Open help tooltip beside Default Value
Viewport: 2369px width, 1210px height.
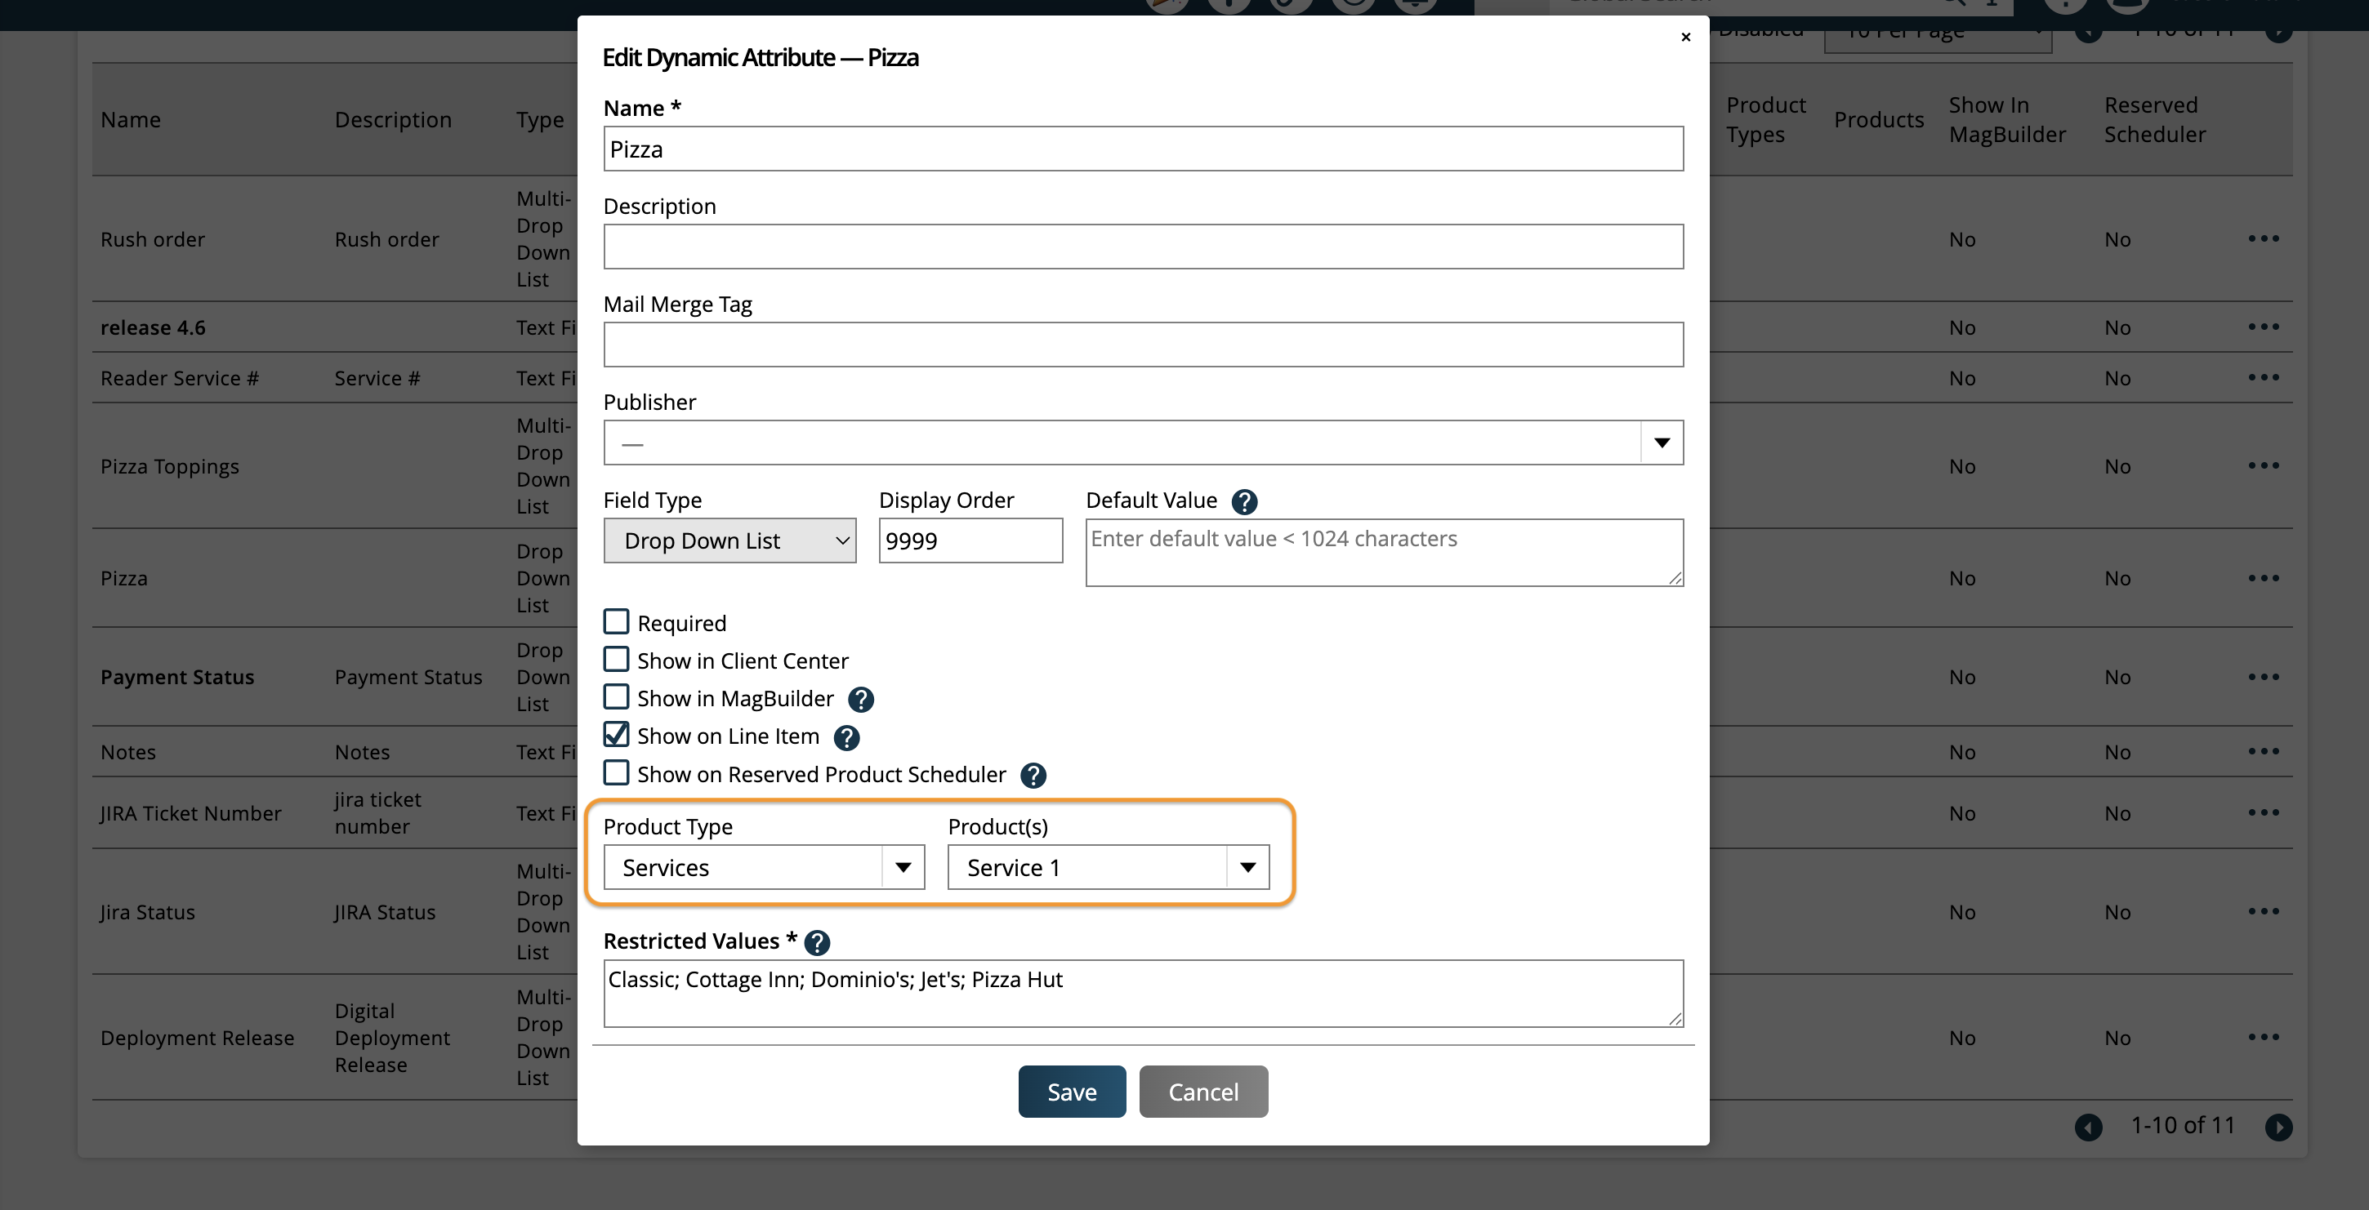click(1245, 502)
